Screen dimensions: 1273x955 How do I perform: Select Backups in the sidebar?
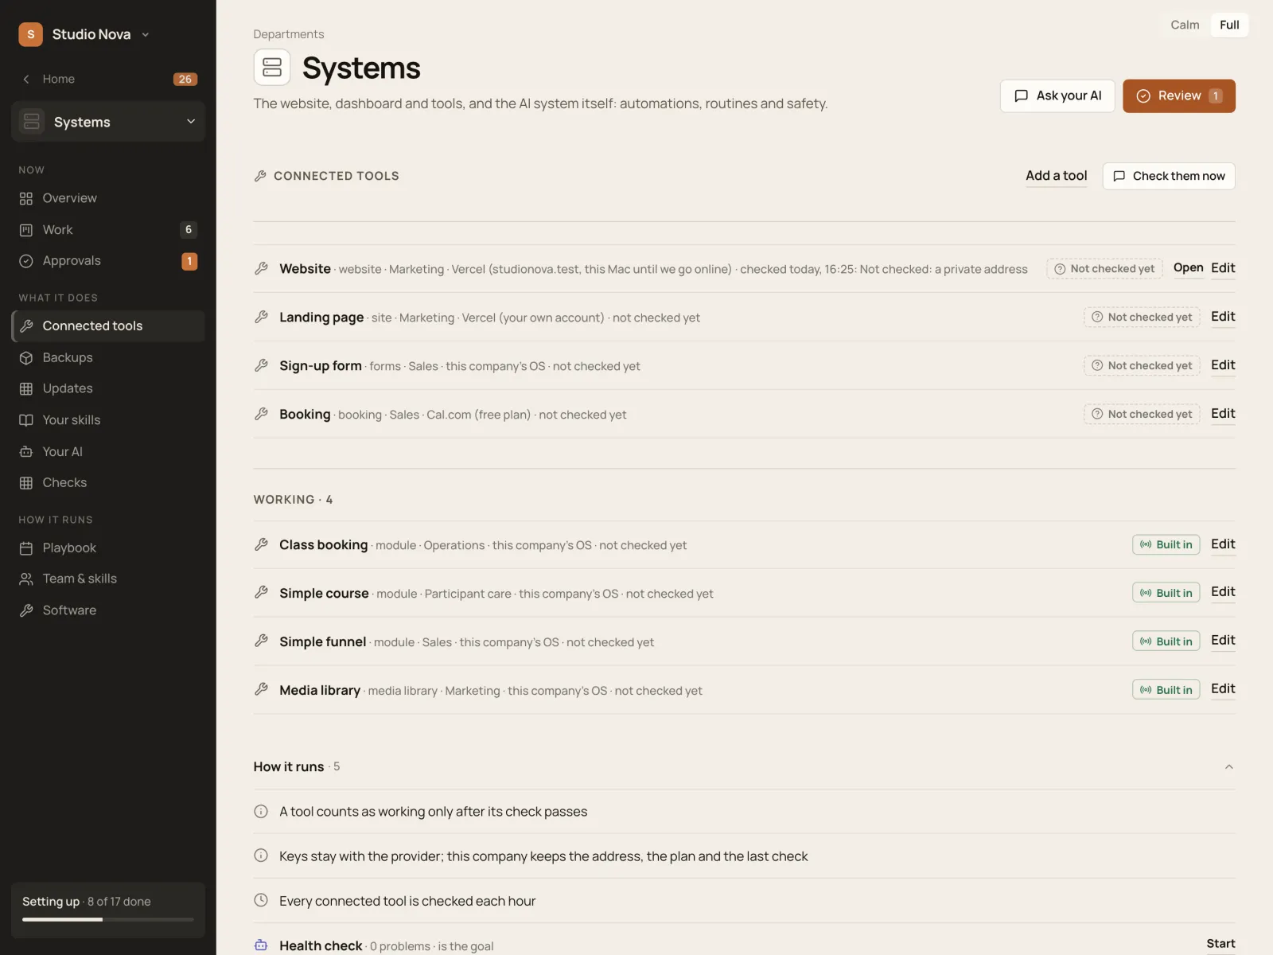108,358
